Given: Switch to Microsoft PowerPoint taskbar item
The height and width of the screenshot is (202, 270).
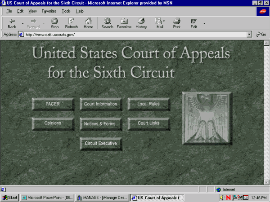Looking at the screenshot, I should click(x=47, y=198).
